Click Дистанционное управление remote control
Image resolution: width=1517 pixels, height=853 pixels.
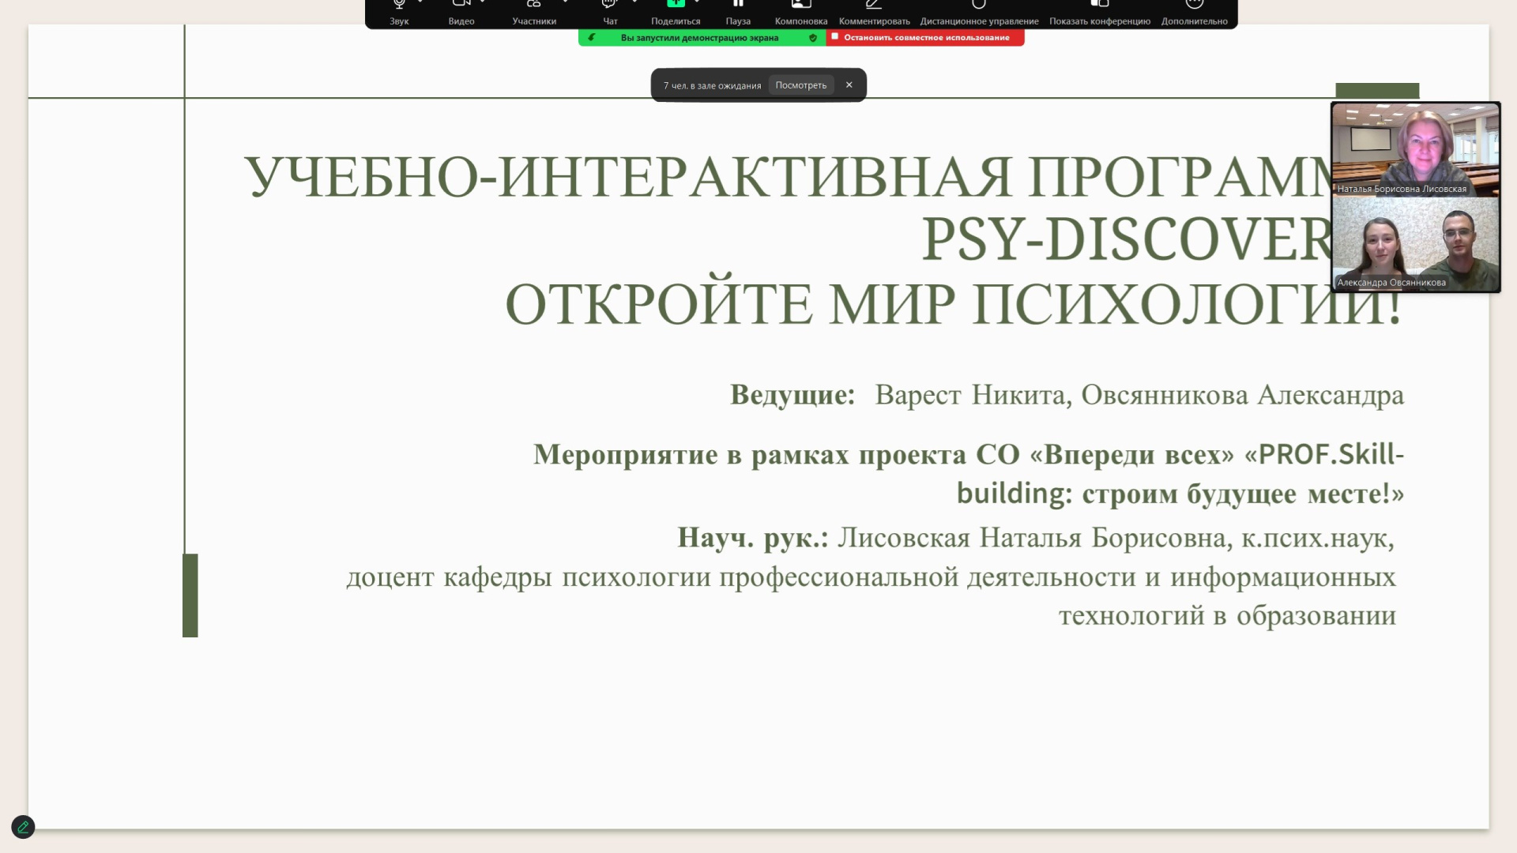click(x=979, y=12)
